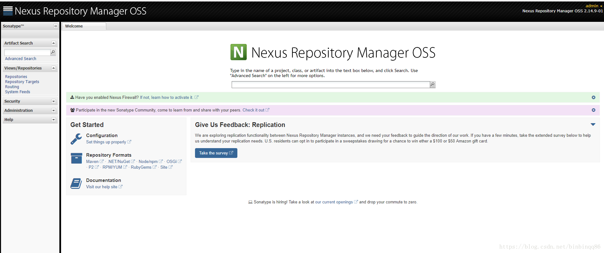Click the Repository Formats archive box icon
Screen dimensions: 604x253
pyautogui.click(x=76, y=158)
